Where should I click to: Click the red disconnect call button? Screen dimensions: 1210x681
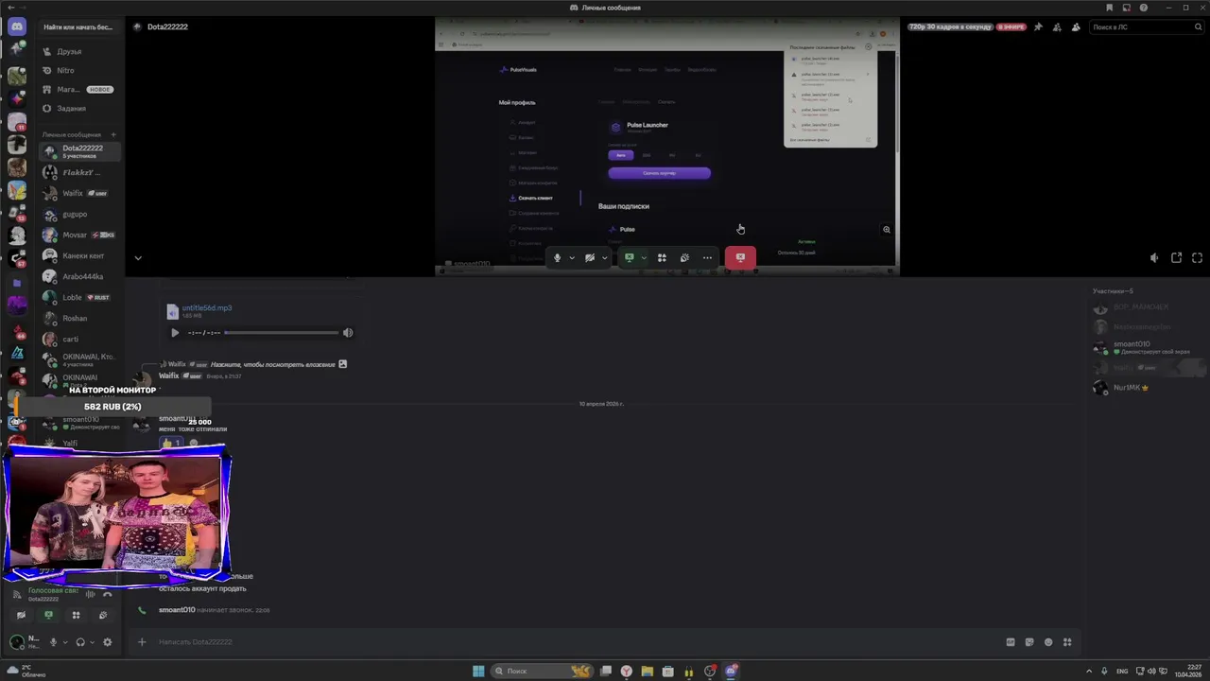click(740, 257)
